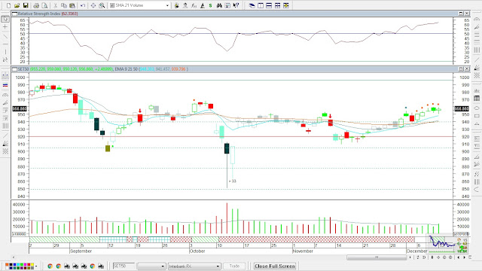Click the Relative Strength Index panel title
Image resolution: width=482 pixels, height=271 pixels.
coord(39,14)
